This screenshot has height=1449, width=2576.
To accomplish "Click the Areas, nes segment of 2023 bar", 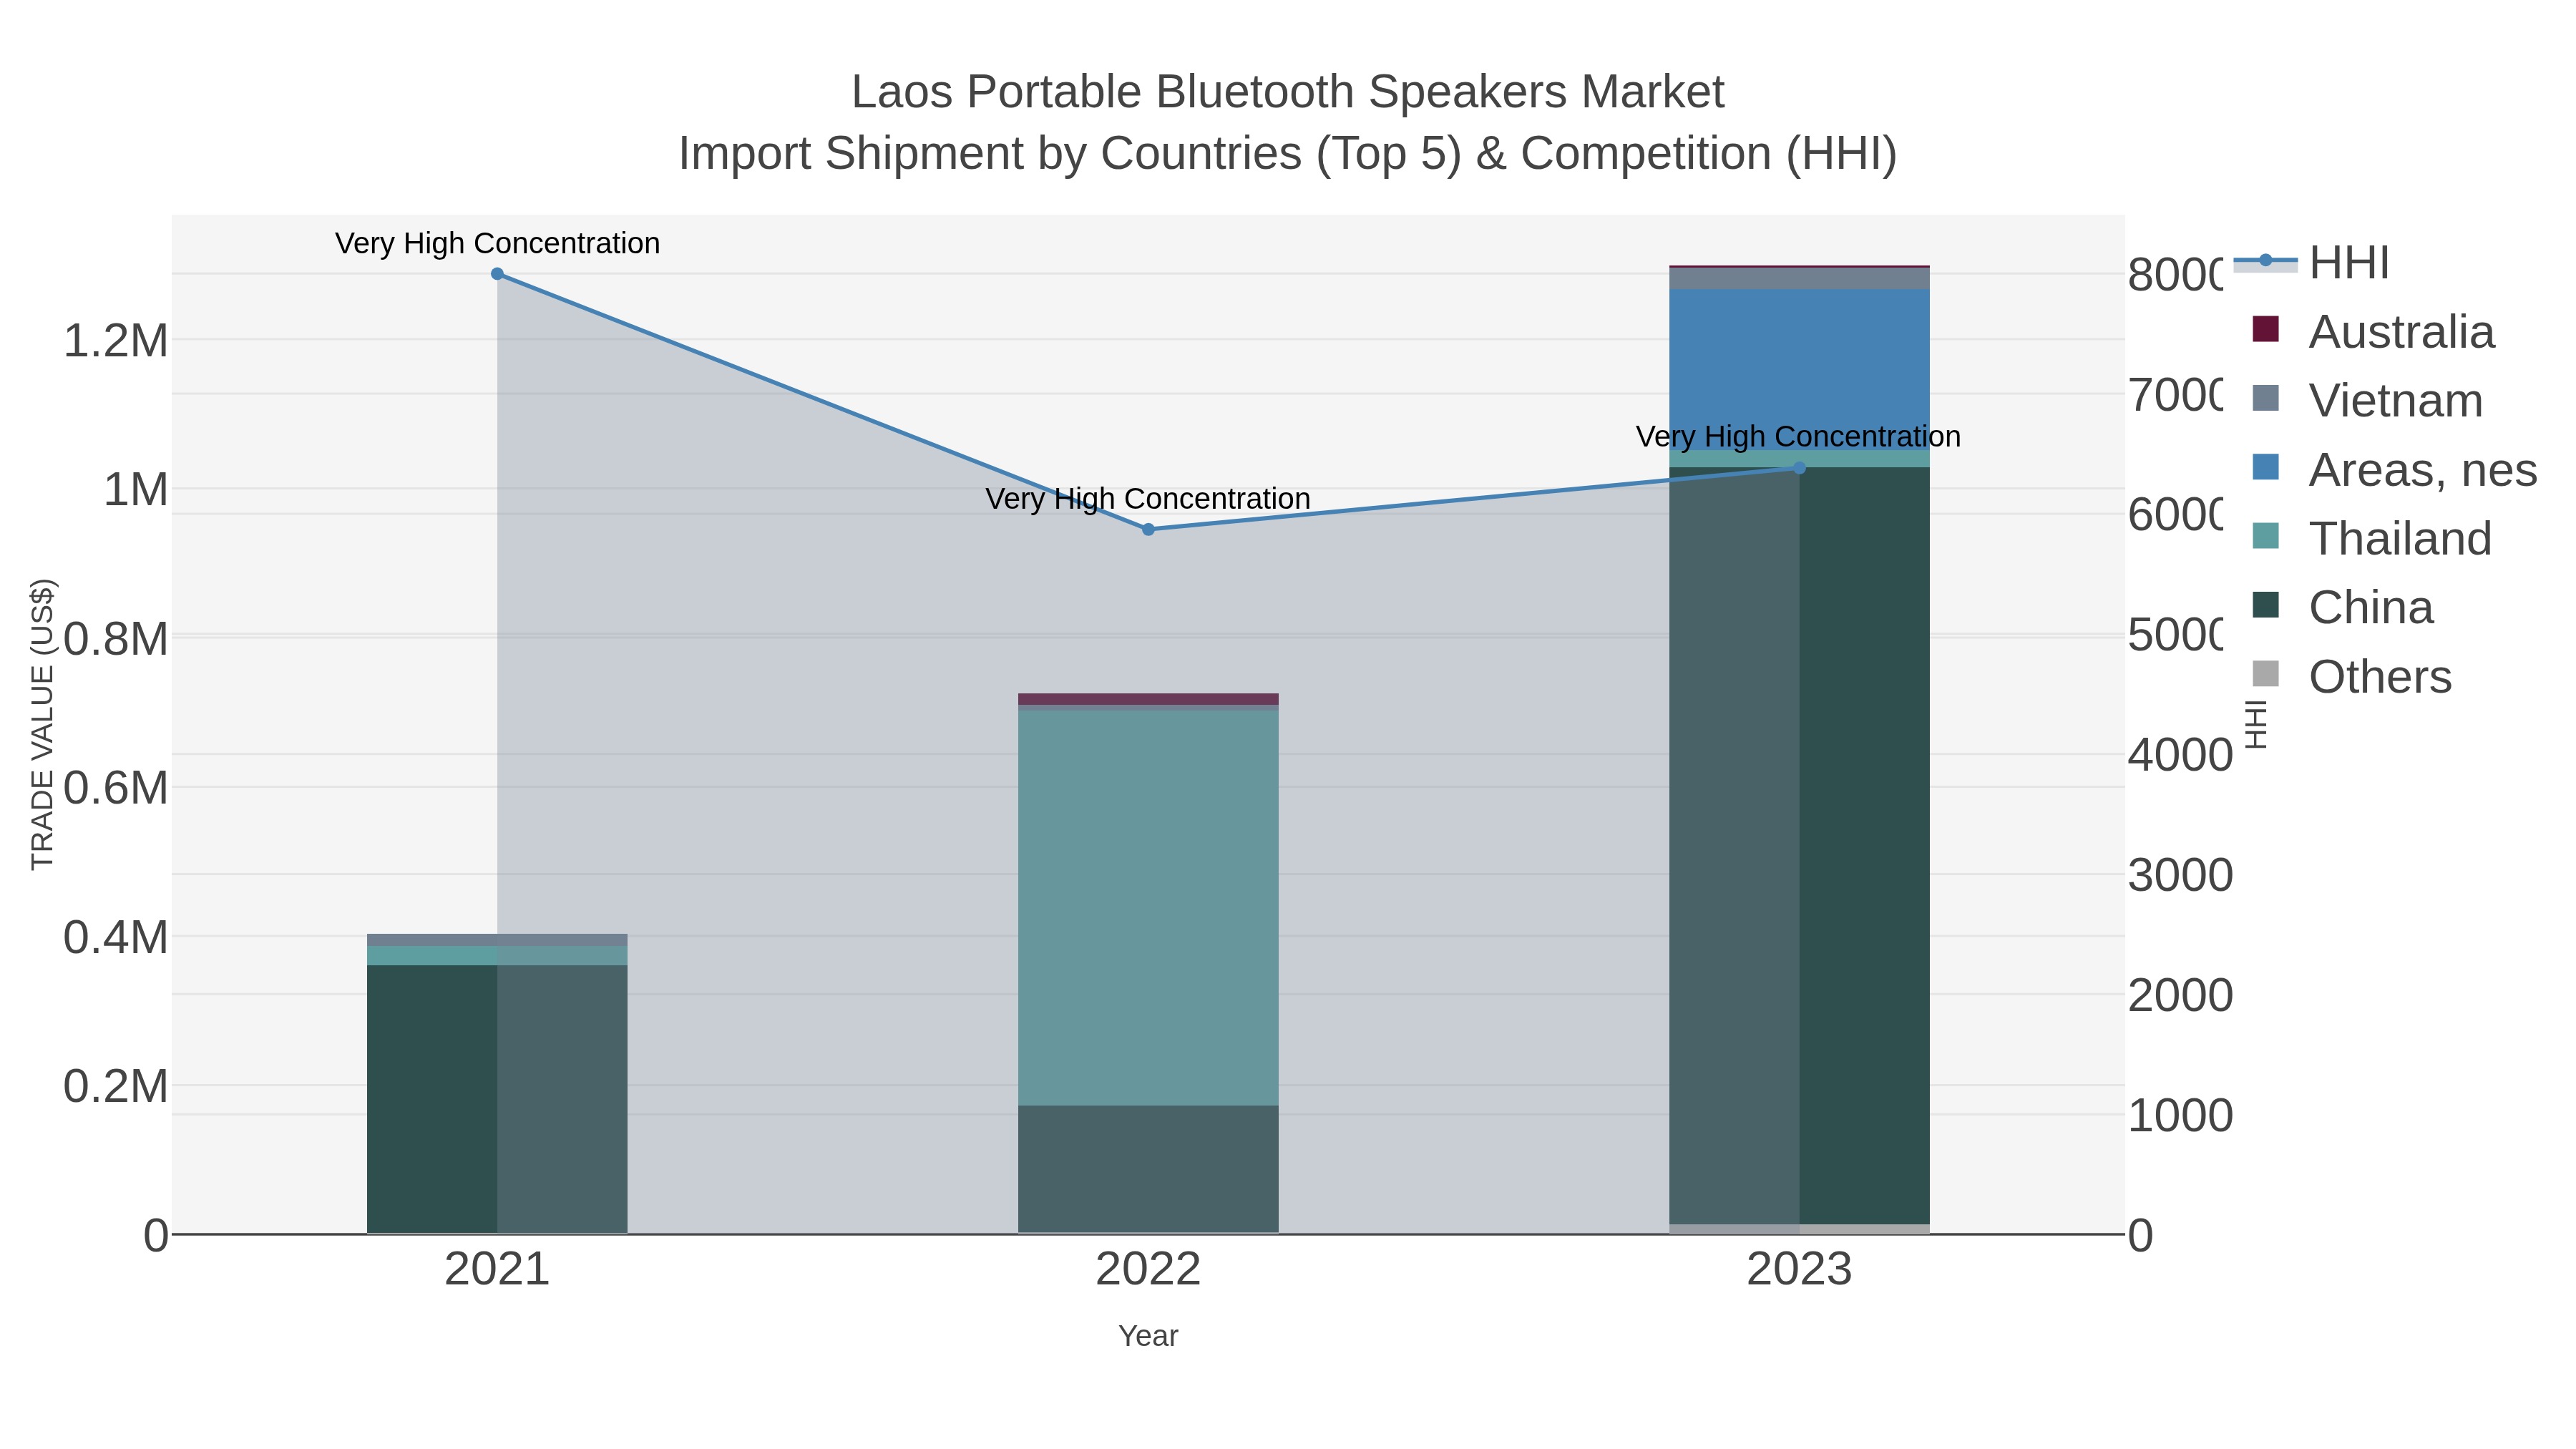I will click(x=1799, y=369).
